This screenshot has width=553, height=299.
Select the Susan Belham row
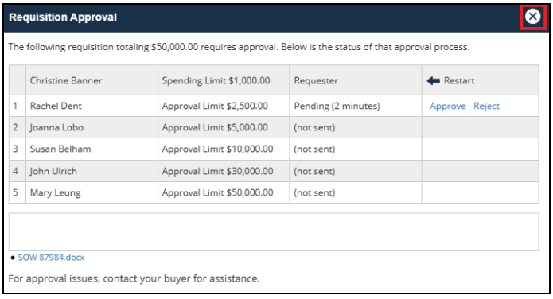[274, 149]
